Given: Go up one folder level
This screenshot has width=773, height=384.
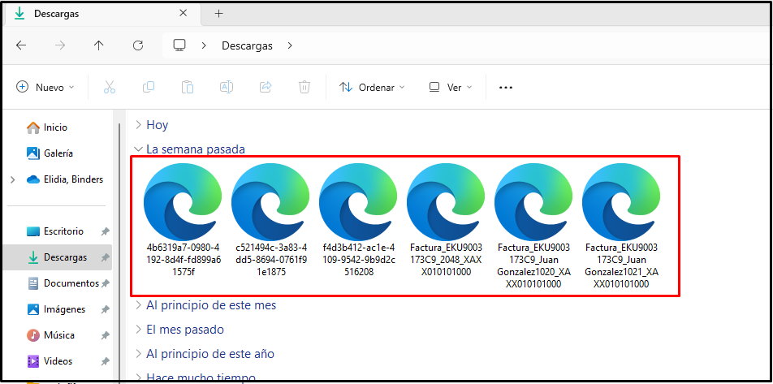Looking at the screenshot, I should tap(98, 45).
